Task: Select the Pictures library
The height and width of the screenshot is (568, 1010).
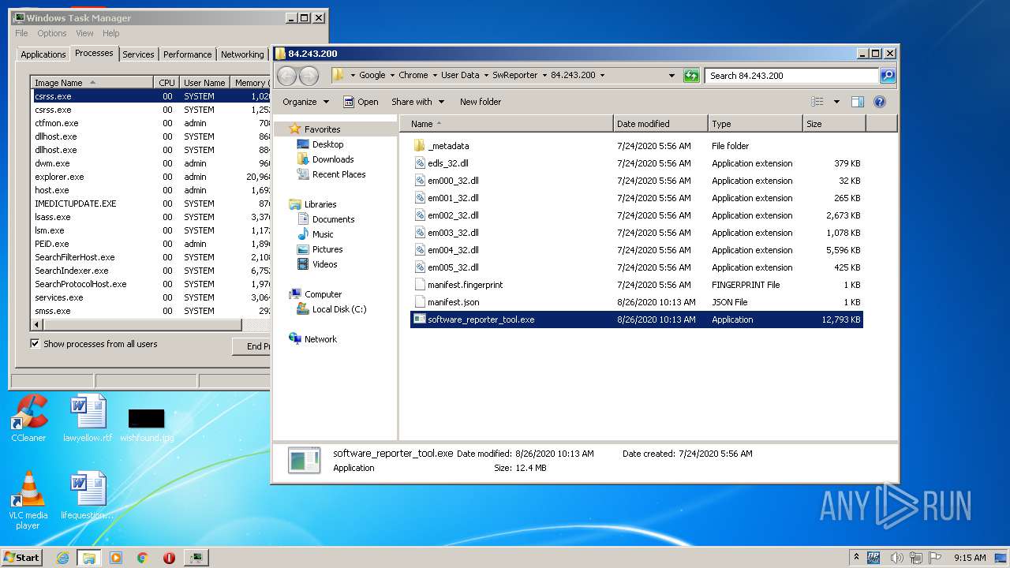Action: 320,249
